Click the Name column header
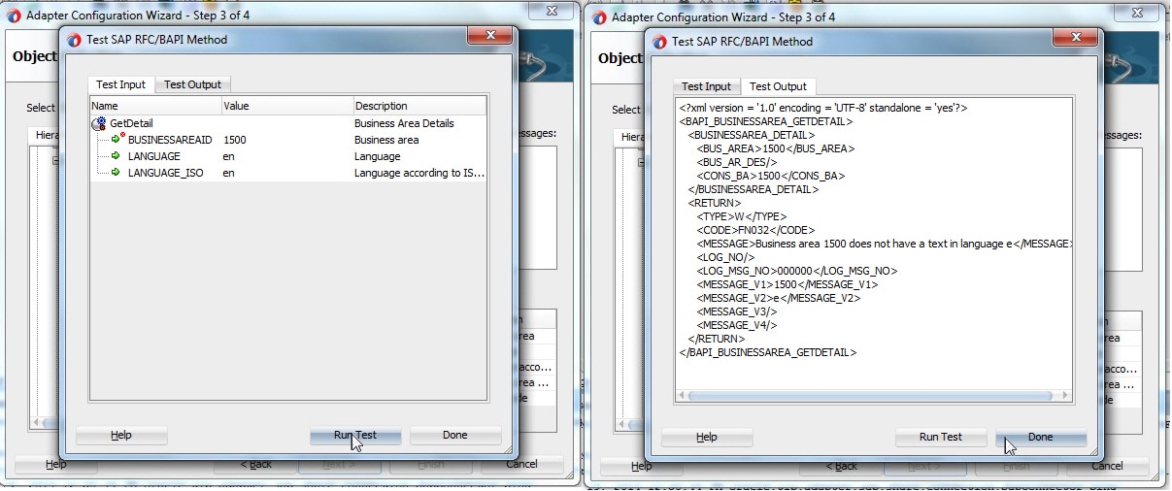This screenshot has height=491, width=1172. [155, 106]
